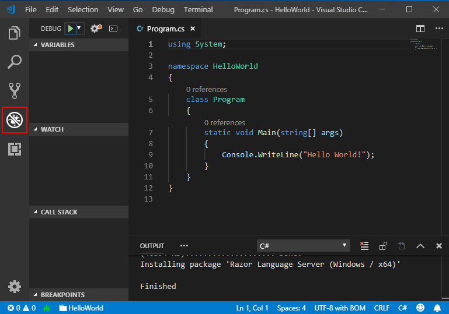Open the Debug Console from debug toolbar
The image size is (449, 314).
coord(113,28)
